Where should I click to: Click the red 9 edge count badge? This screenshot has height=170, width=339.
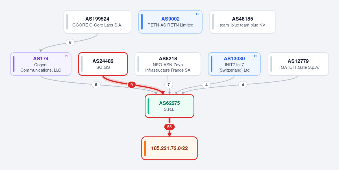coord(132,85)
